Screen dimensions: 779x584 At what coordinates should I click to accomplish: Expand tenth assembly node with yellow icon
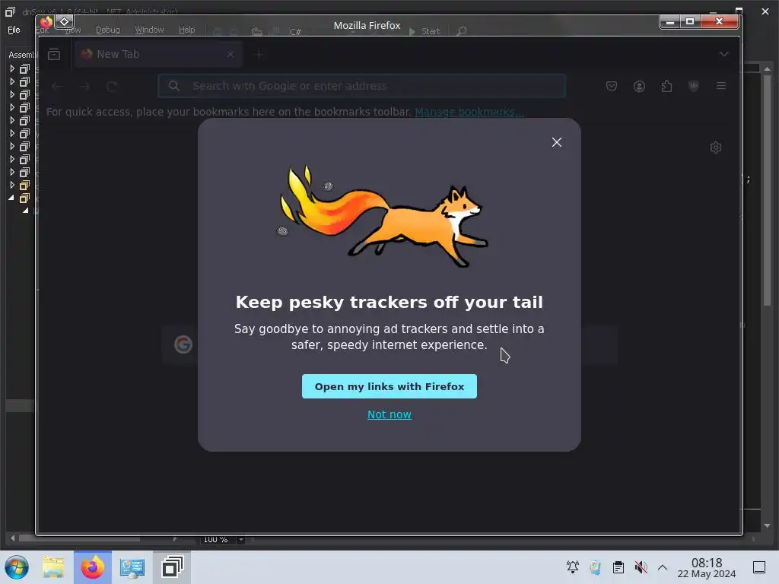tap(12, 185)
